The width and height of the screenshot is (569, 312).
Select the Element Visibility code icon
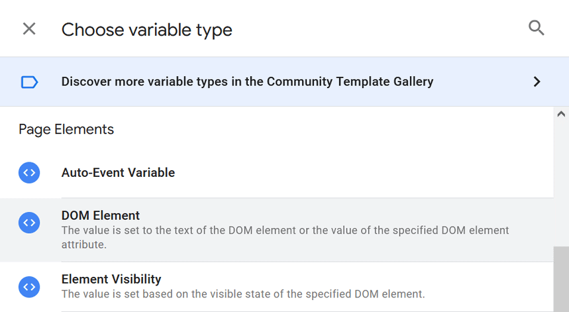[29, 287]
